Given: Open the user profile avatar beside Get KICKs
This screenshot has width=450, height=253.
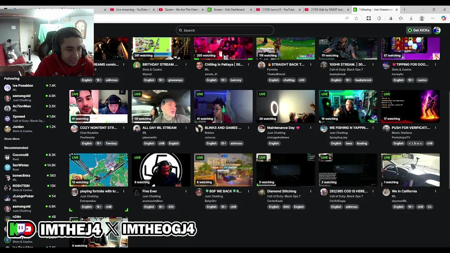Looking at the screenshot, I should (x=437, y=30).
